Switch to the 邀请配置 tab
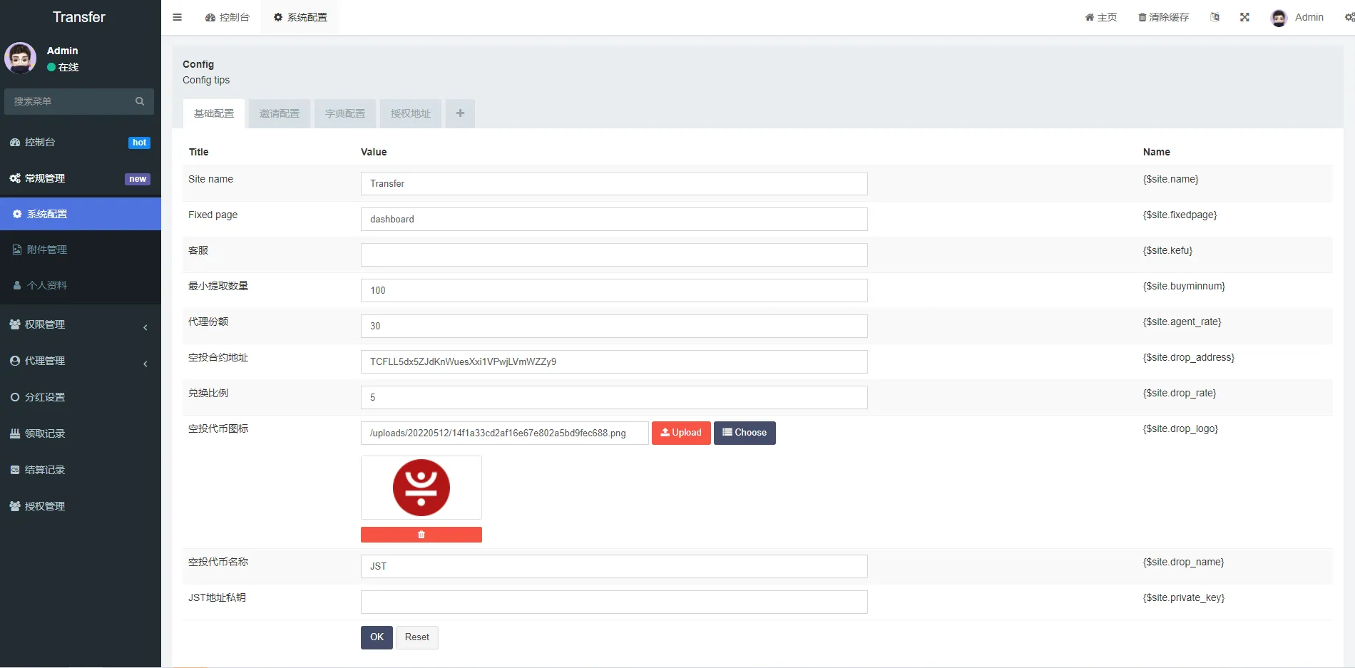Image resolution: width=1355 pixels, height=668 pixels. click(280, 113)
